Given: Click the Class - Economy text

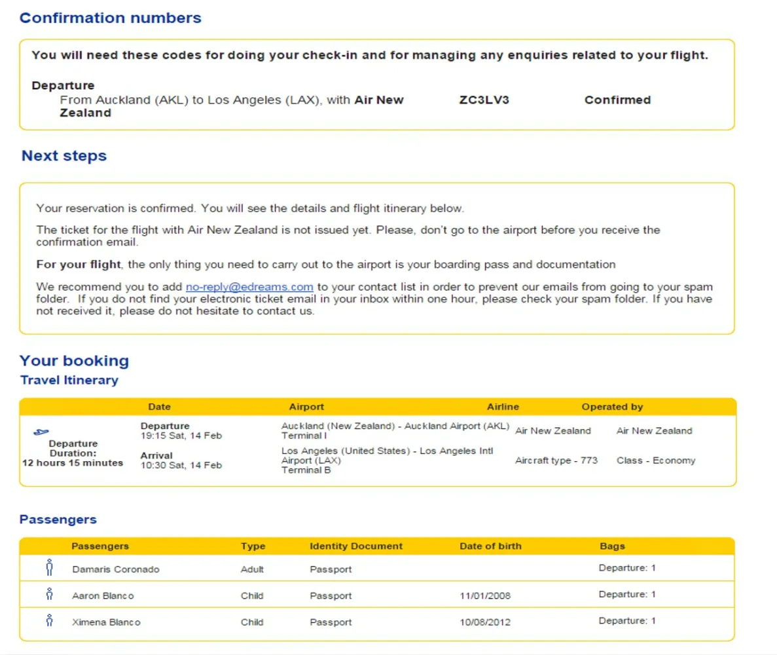Looking at the screenshot, I should pyautogui.click(x=655, y=460).
